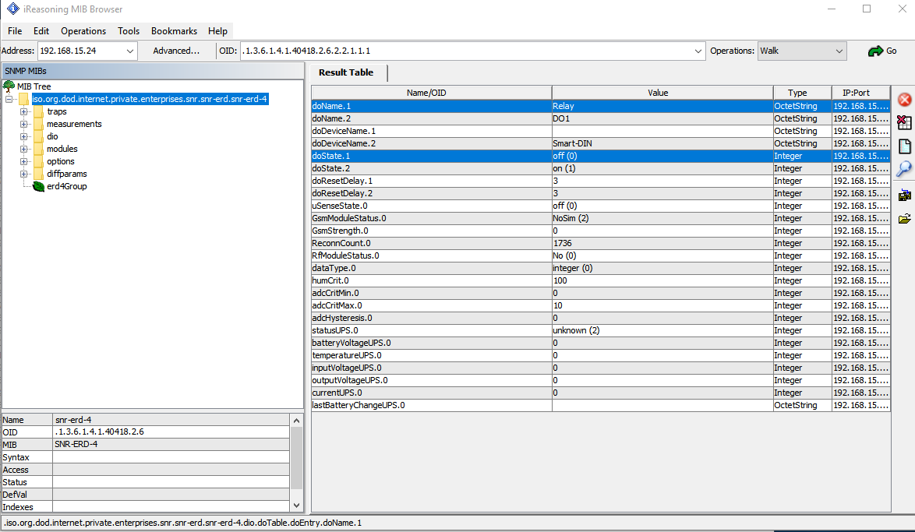Click the save results floppy disk icon

[904, 195]
